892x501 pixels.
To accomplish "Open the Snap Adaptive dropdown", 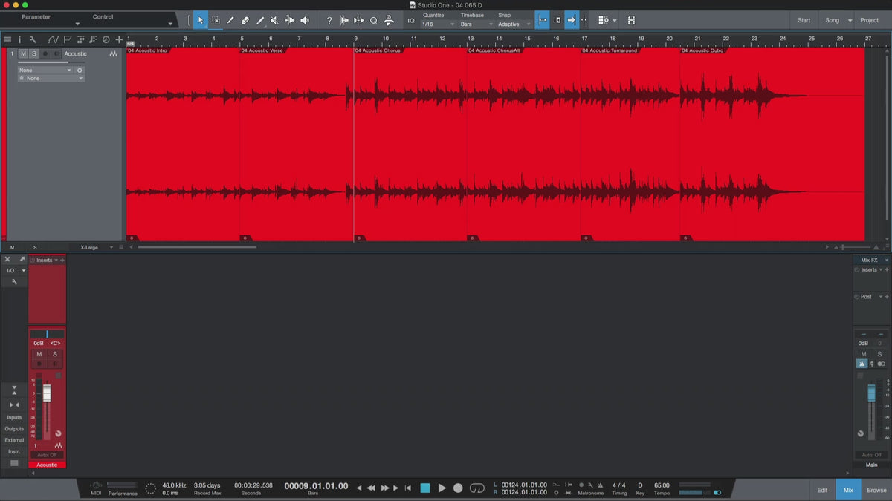I will pos(514,24).
